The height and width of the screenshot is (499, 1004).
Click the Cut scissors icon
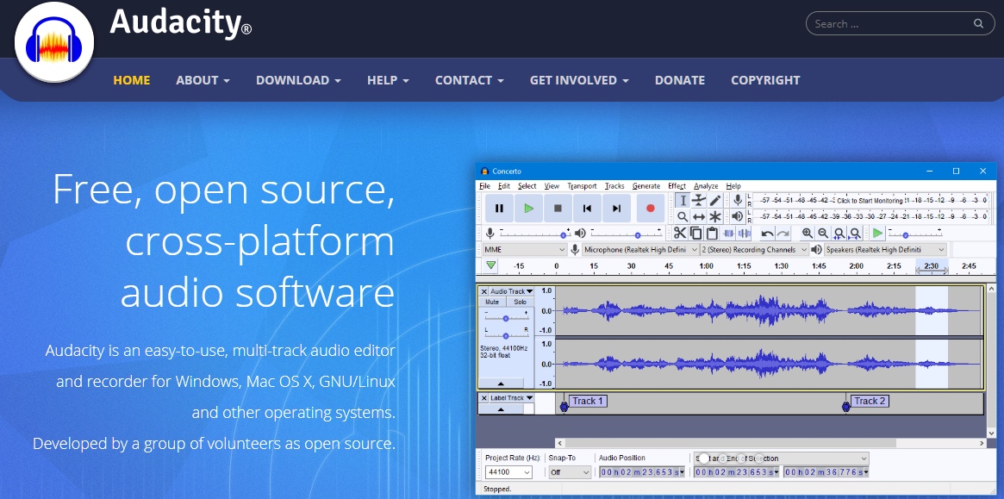click(x=680, y=234)
